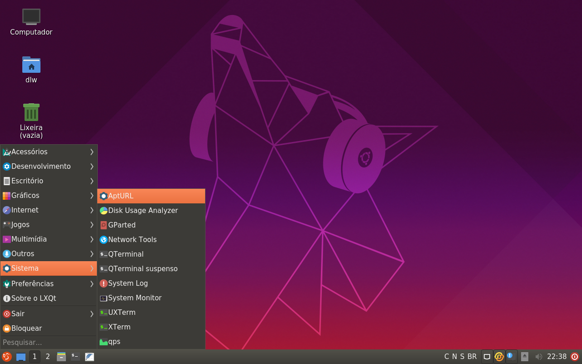The image size is (582, 364).
Task: Expand the Sair submenu arrow
Action: (x=91, y=314)
